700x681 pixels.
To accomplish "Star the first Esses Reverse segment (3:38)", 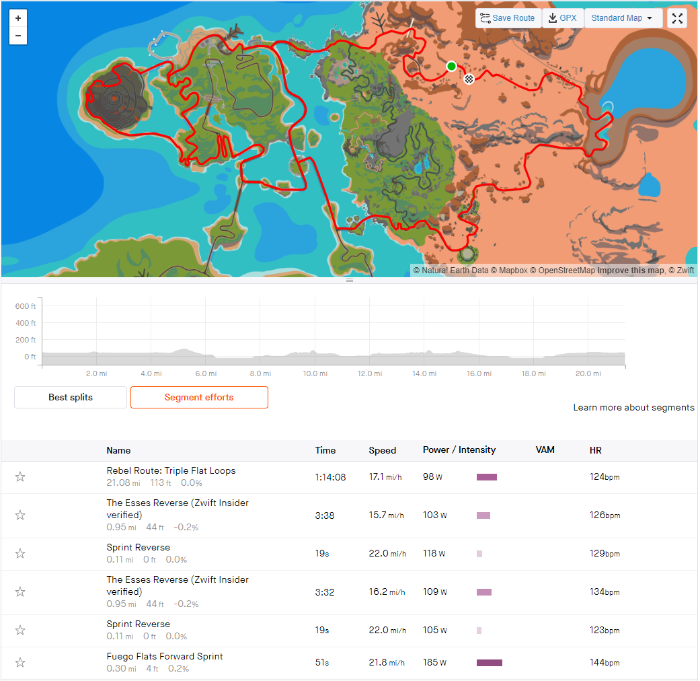I will pyautogui.click(x=20, y=515).
